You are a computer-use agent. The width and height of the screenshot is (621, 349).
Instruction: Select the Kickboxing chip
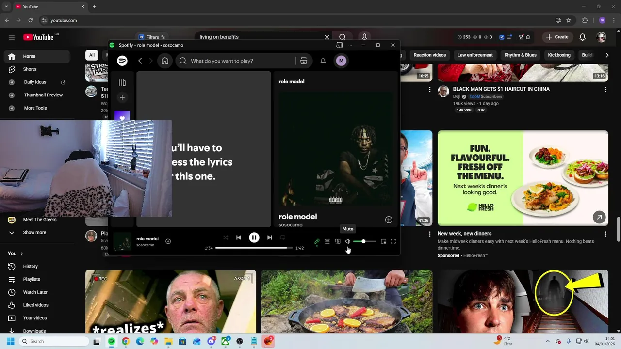tap(559, 55)
